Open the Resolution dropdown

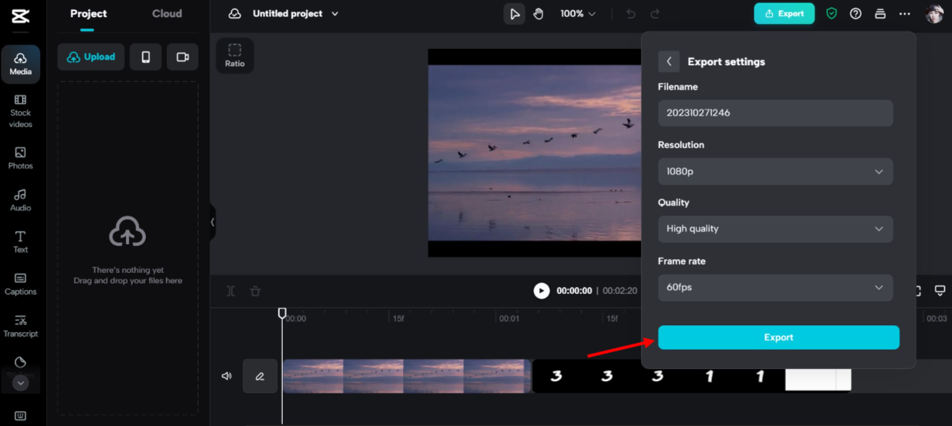point(775,171)
